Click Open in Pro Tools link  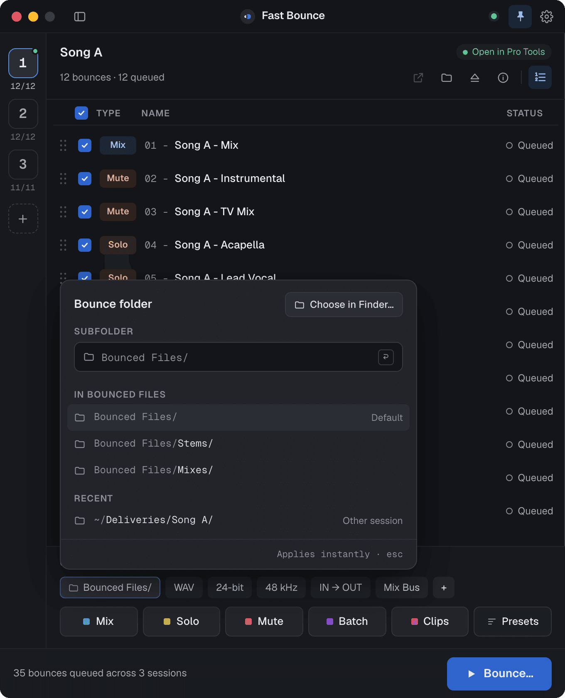pos(504,52)
